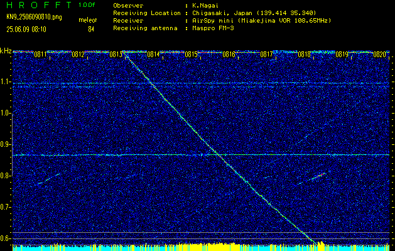Image resolution: width=395 pixels, height=251 pixels.
Task: Click the 0816 time marker
Action: (x=229, y=55)
